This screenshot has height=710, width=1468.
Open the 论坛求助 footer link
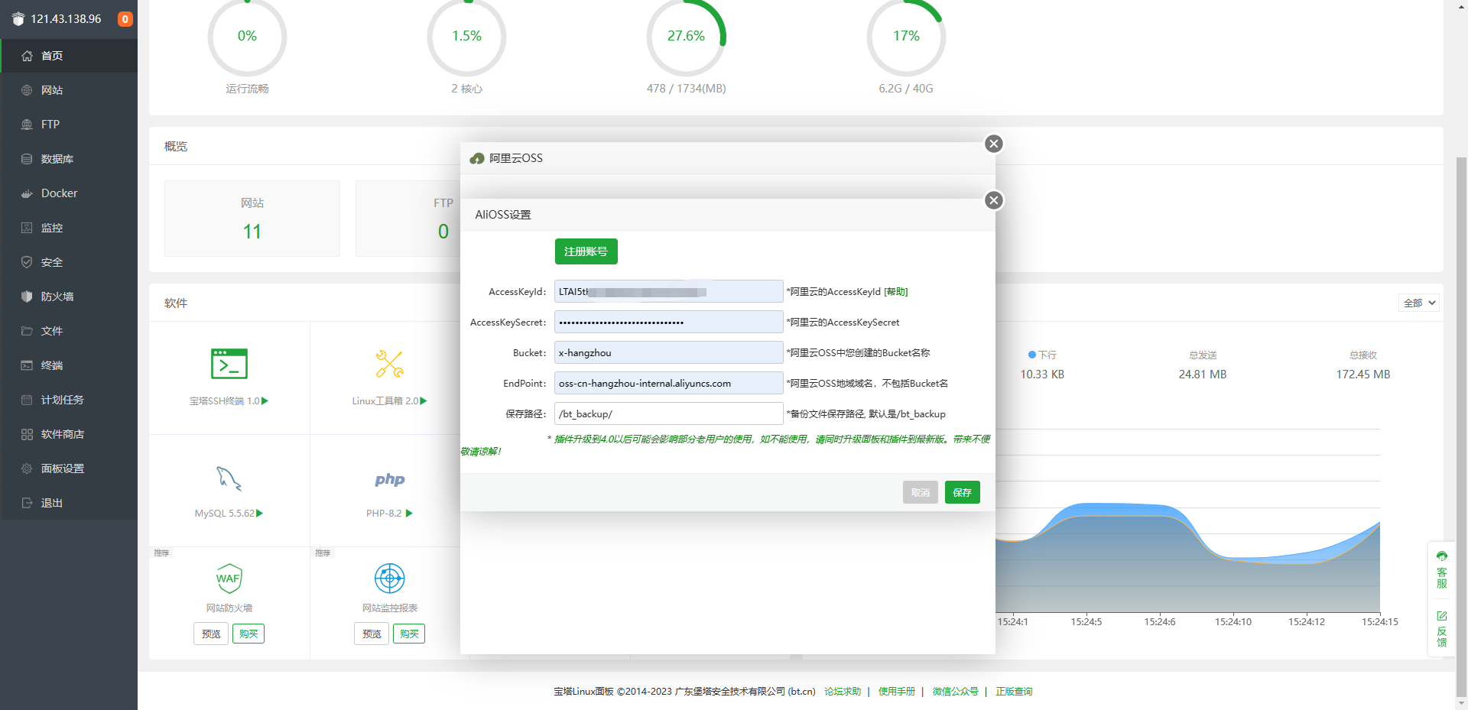843,691
